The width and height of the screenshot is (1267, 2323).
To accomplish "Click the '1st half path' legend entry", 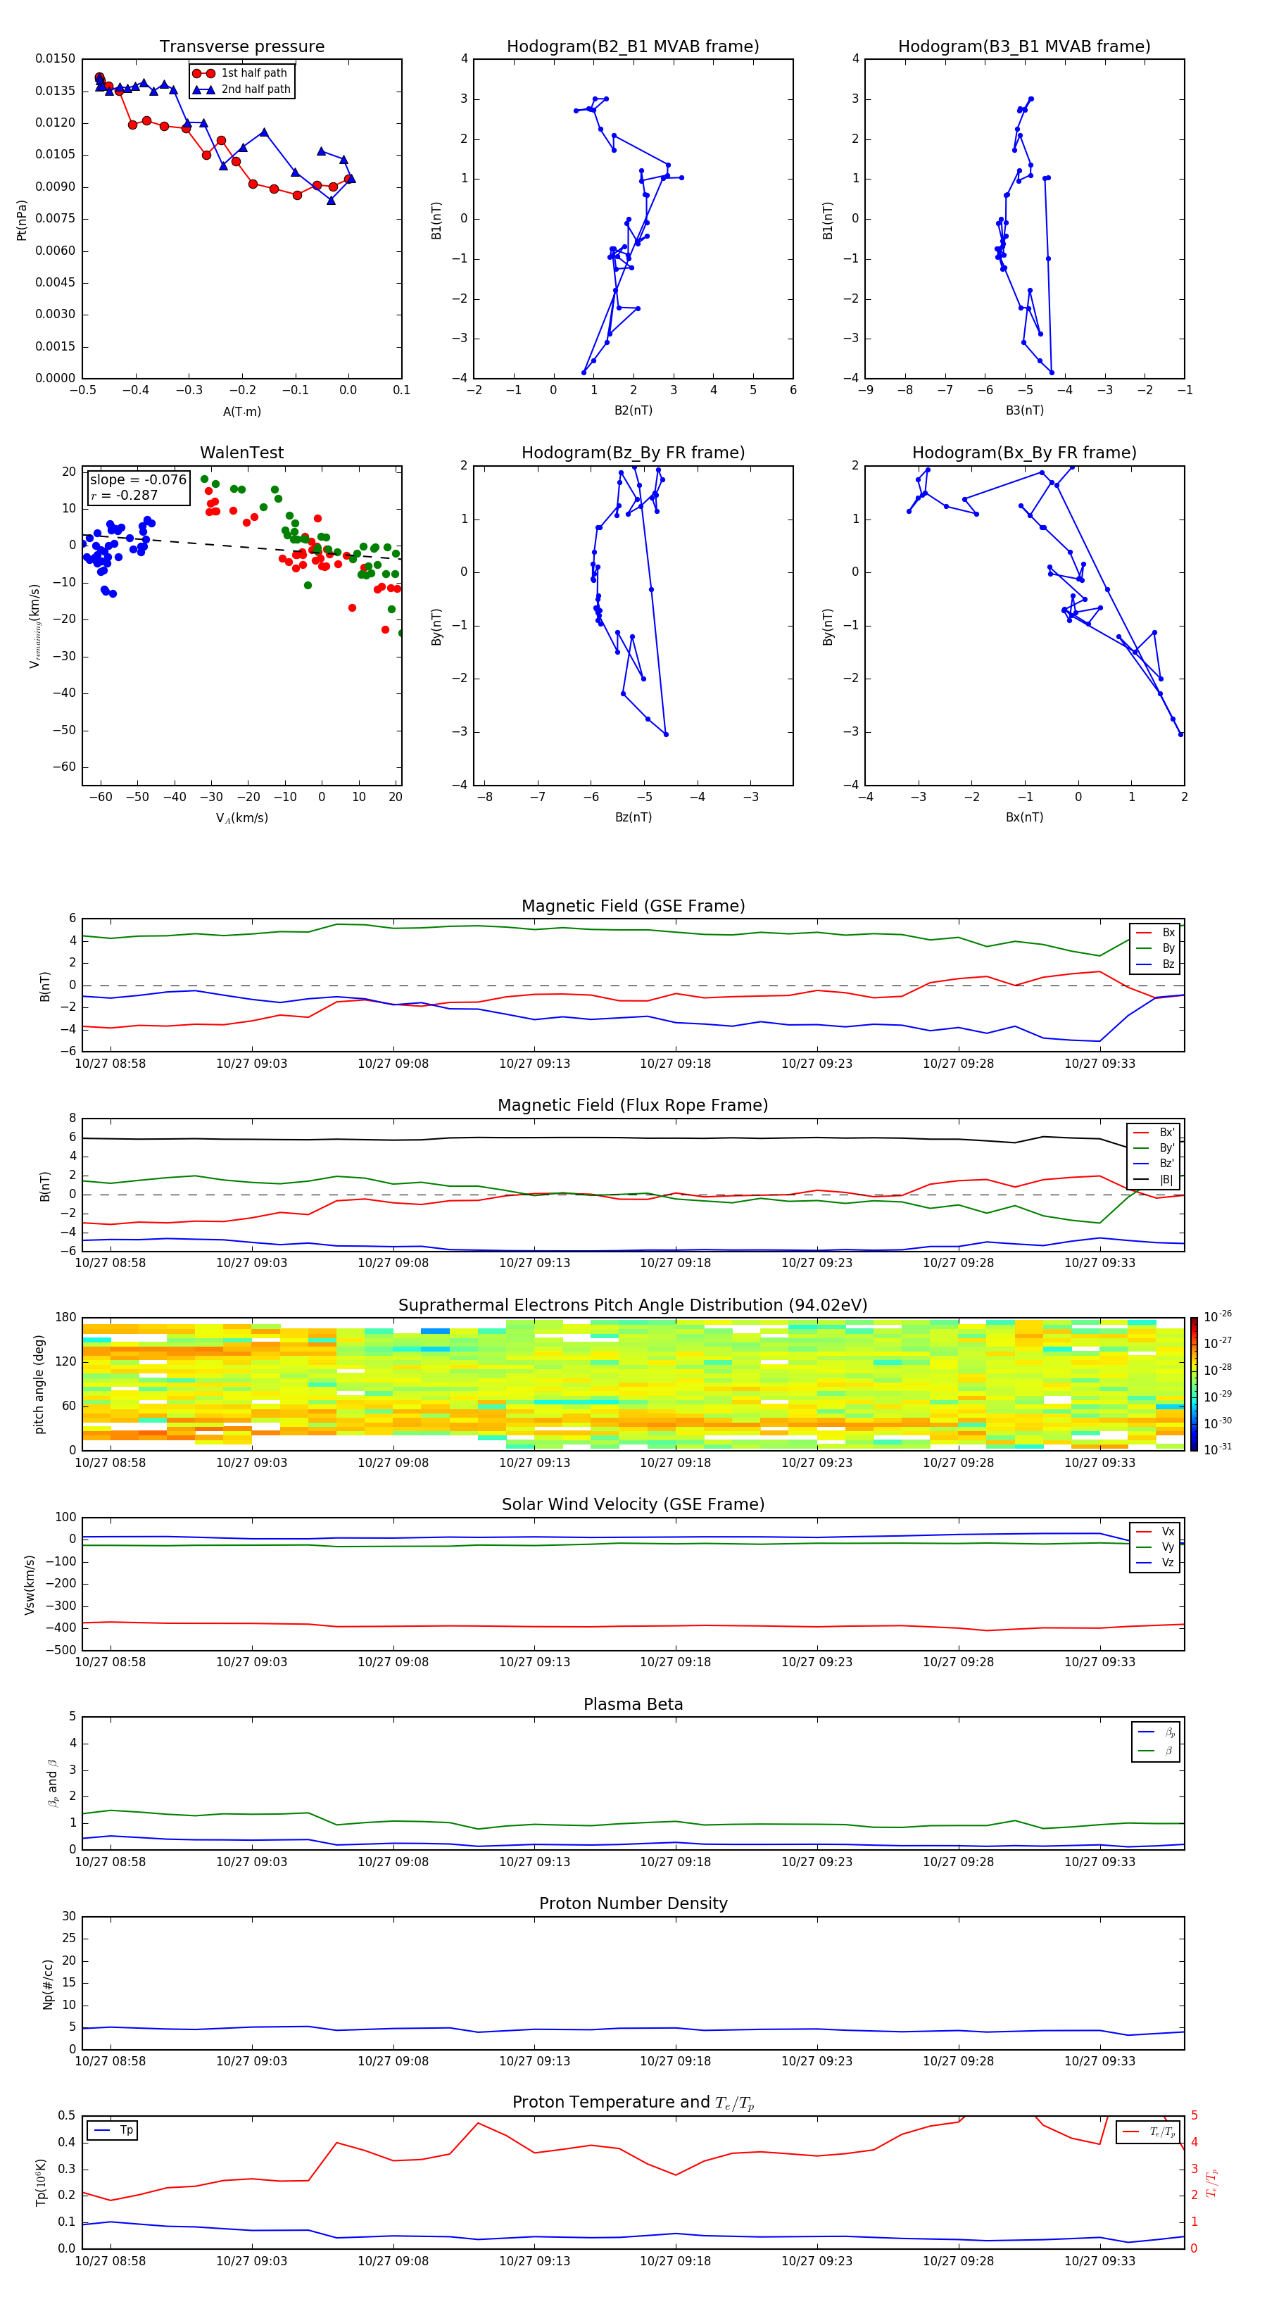I will (x=241, y=73).
